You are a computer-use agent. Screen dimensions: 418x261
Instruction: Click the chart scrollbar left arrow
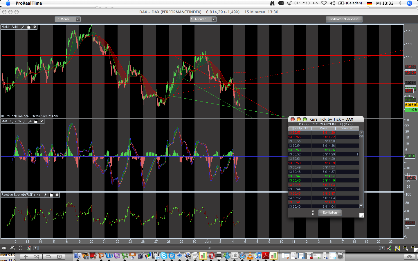tap(35, 248)
